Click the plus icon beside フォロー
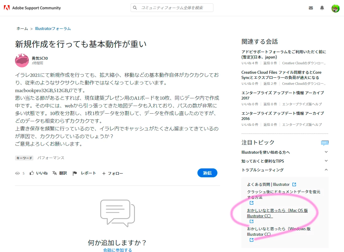 [104, 173]
